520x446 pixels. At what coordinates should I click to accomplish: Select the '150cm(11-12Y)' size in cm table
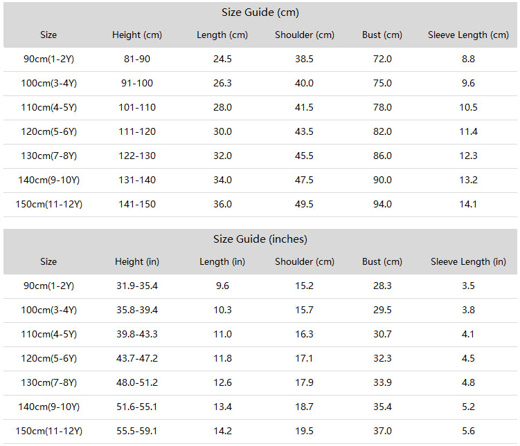point(48,204)
